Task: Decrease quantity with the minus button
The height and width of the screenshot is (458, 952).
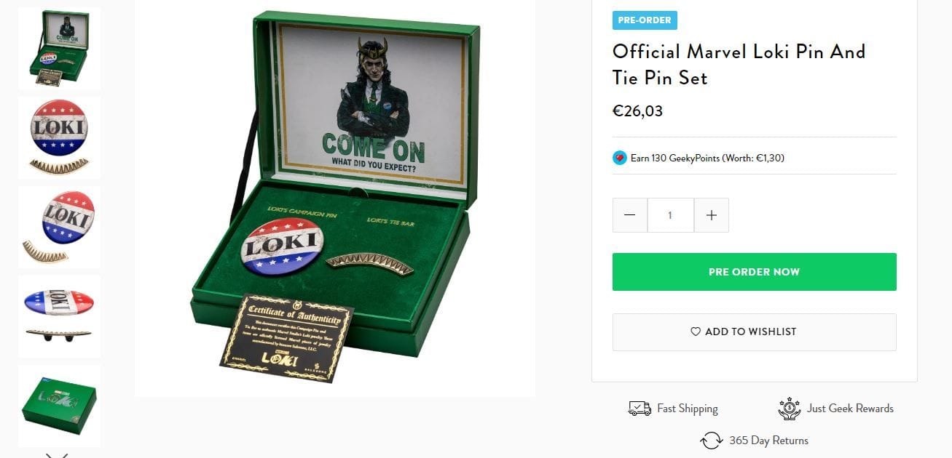Action: click(x=630, y=215)
